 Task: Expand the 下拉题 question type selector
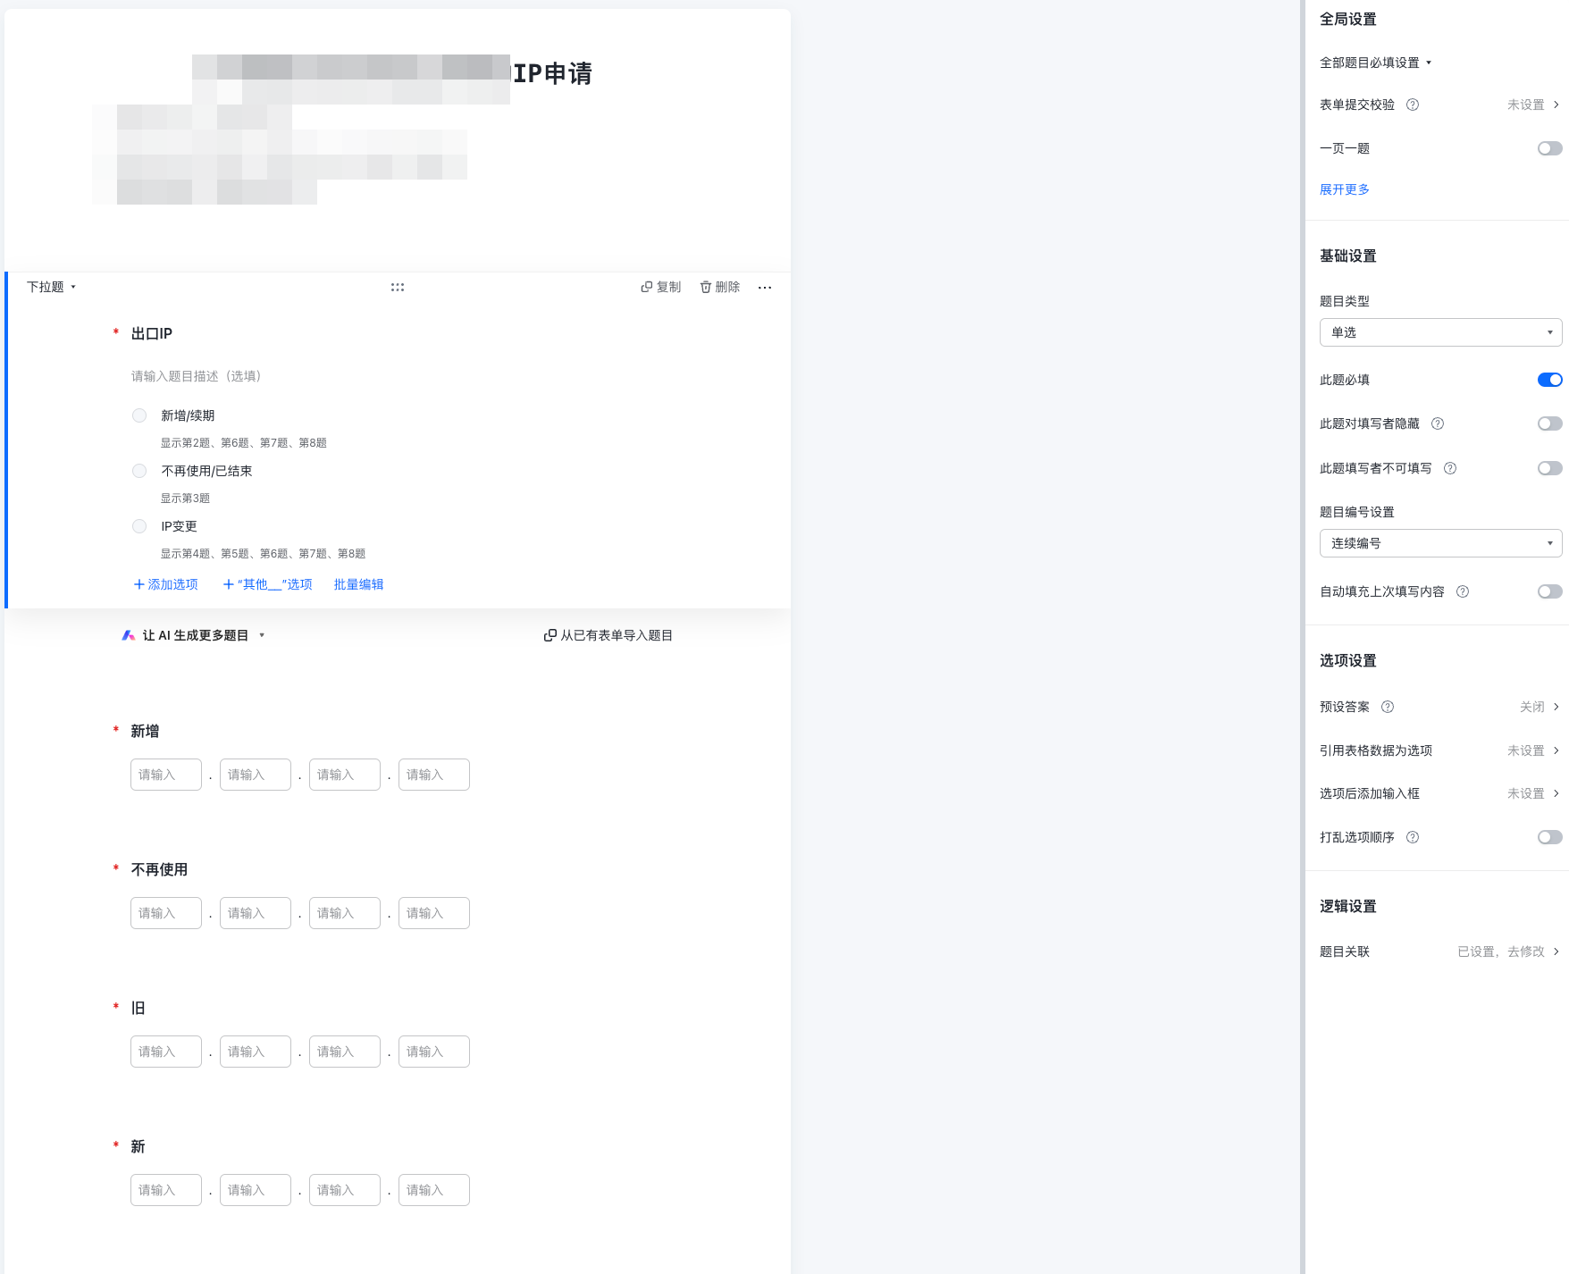[x=51, y=287]
